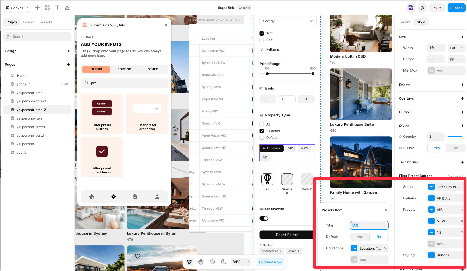Viewport: 467px width, 271px height.
Task: Select the SORTING tab in Superfields
Action: 124,69
